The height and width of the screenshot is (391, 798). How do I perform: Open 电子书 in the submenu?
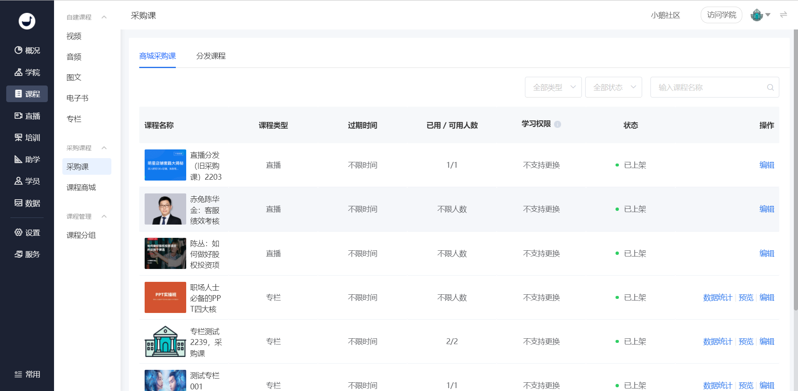coord(77,98)
